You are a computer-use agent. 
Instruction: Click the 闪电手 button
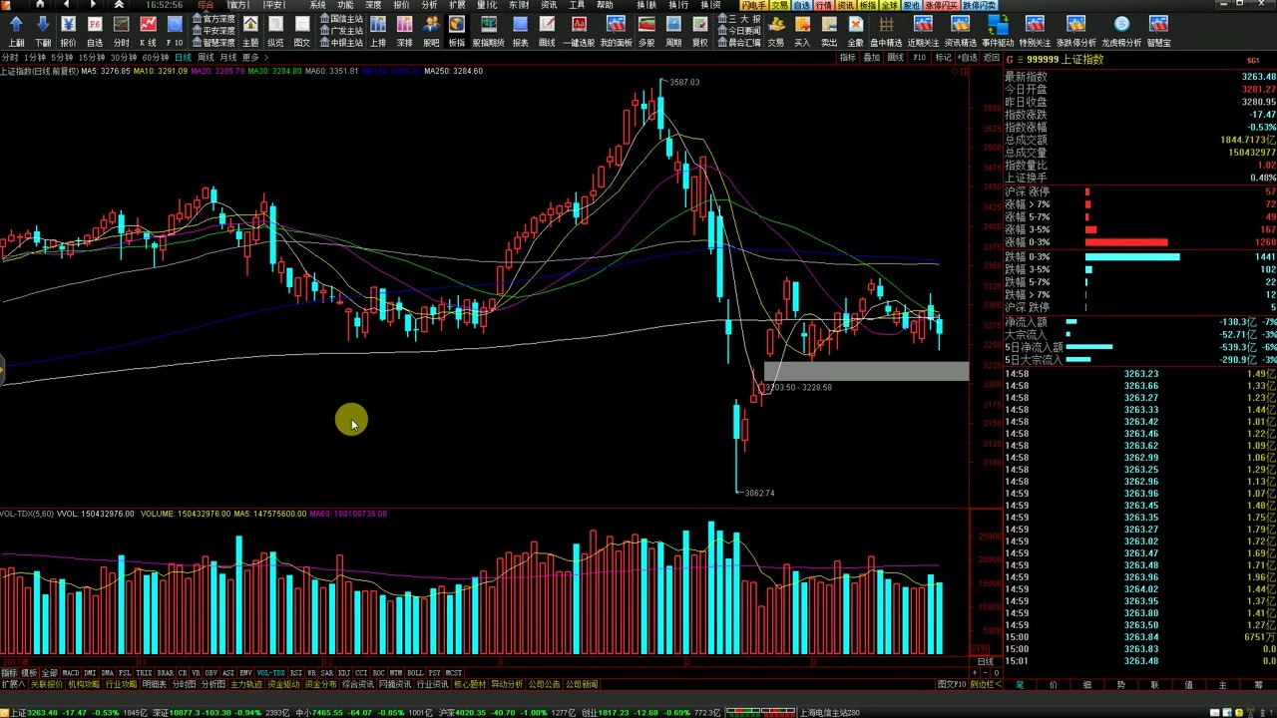pos(753,5)
